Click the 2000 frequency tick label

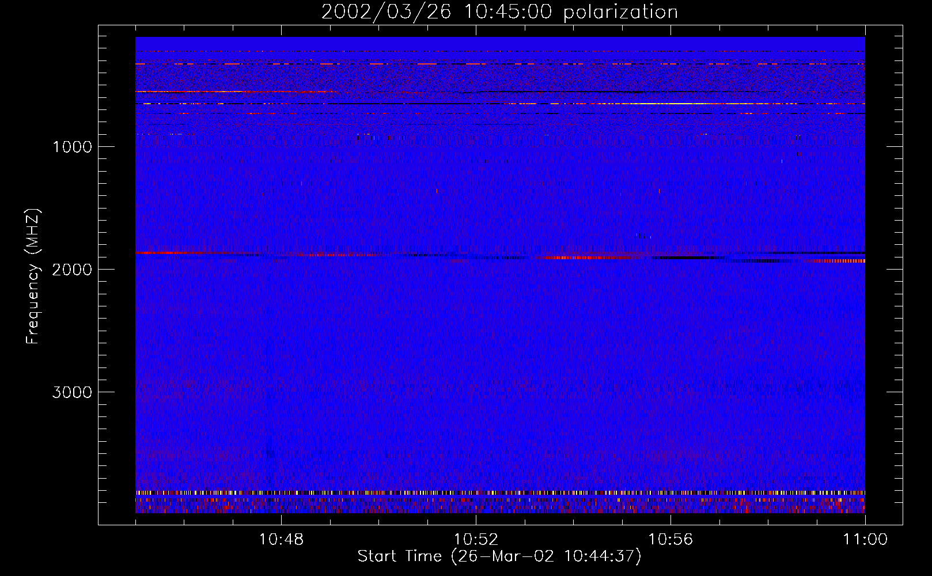coord(72,270)
